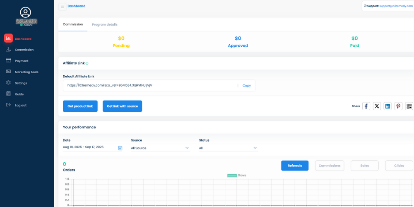Share affiliate link on Facebook
This screenshot has height=207, width=414.
click(366, 106)
